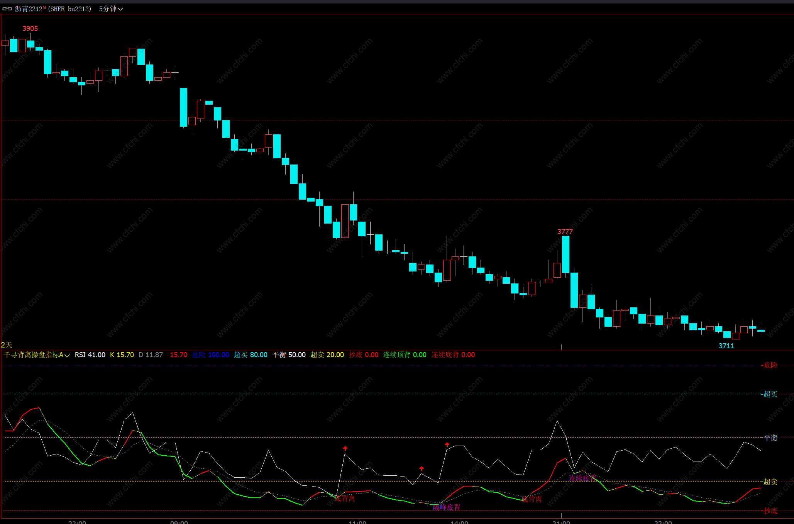Viewport: 794px width, 524px height.
Task: Click the SHFE bu2212 contract code
Action: (x=69, y=9)
